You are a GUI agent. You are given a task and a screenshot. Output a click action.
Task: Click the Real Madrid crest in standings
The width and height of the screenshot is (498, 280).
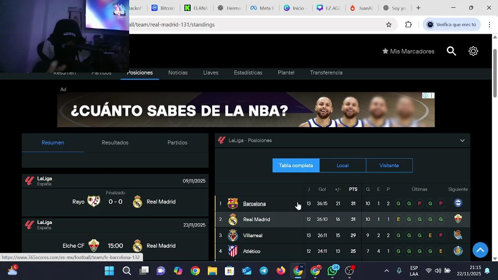point(233,219)
